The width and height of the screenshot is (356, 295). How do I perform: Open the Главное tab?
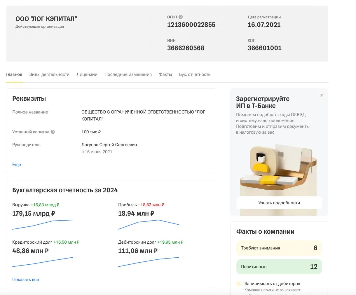tap(14, 74)
